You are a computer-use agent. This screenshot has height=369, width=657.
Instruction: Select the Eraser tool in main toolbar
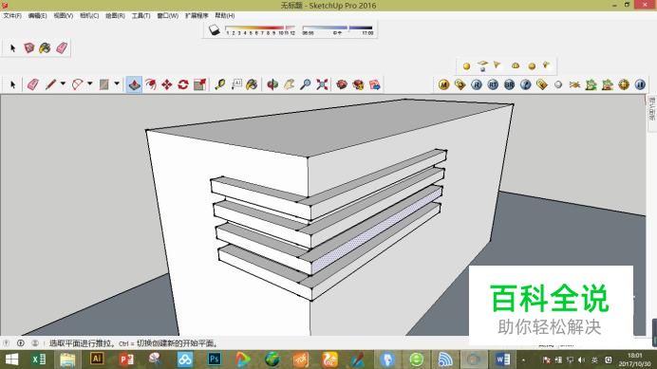(32, 84)
